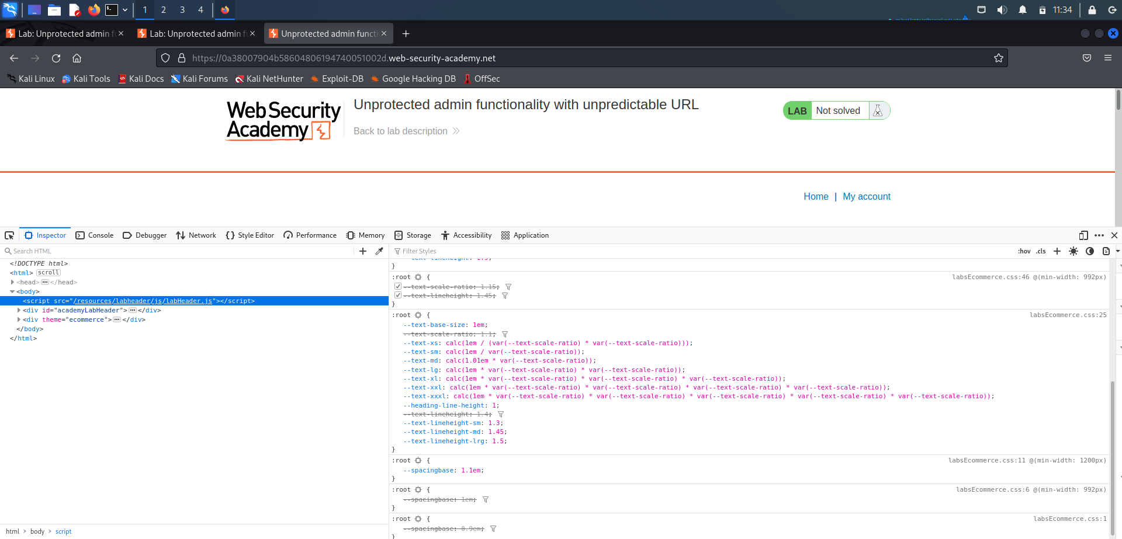The height and width of the screenshot is (539, 1122).
Task: Open the Debugger tab
Action: tap(144, 235)
